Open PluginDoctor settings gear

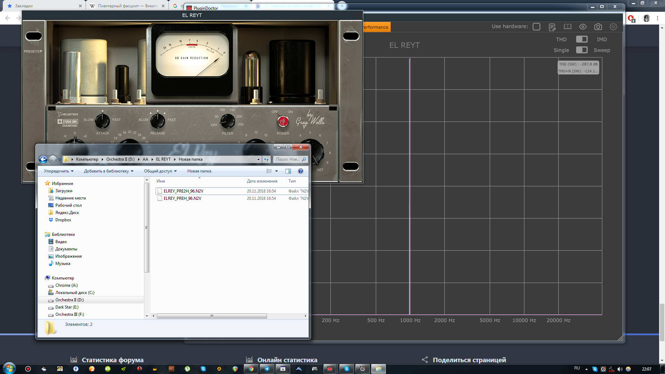click(x=613, y=27)
